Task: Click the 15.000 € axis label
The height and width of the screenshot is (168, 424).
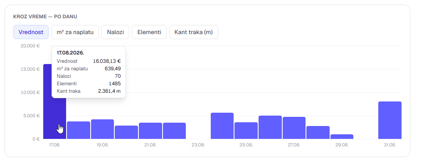Action: 30,69
